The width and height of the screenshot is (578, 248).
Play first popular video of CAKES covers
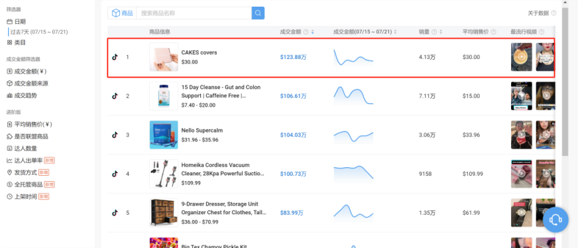(521, 57)
